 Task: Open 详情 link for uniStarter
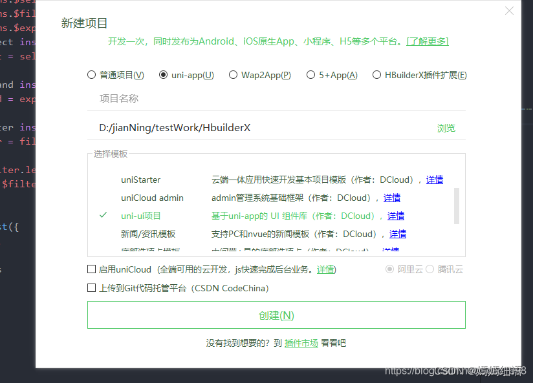coord(435,180)
